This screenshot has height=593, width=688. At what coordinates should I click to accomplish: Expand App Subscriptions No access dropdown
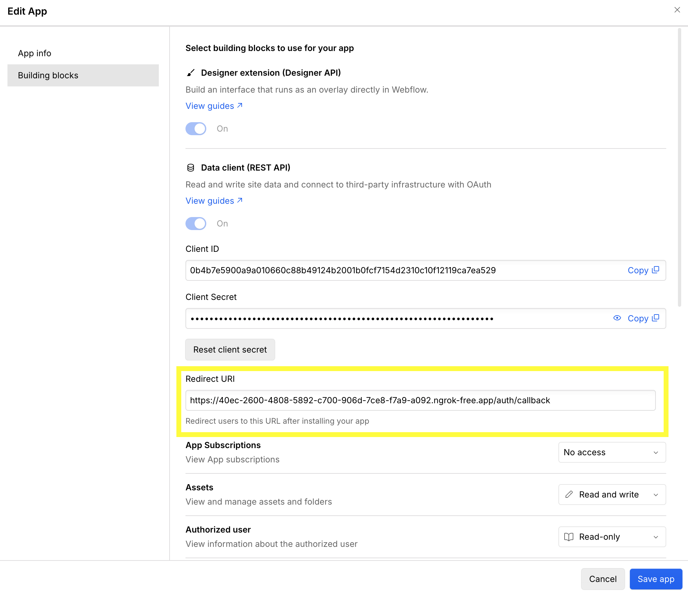point(612,452)
